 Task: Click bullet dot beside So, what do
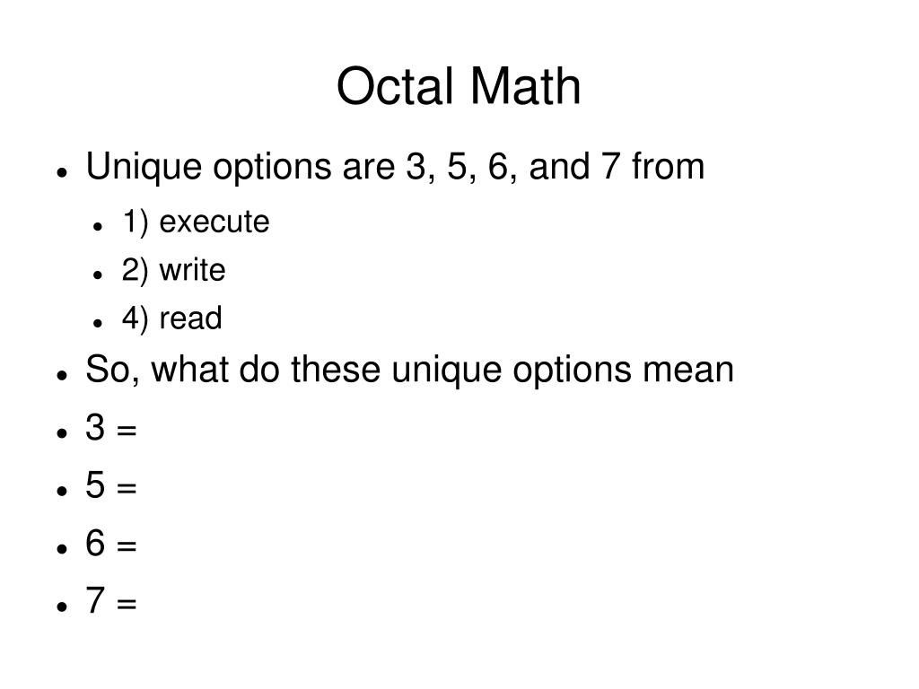[62, 375]
